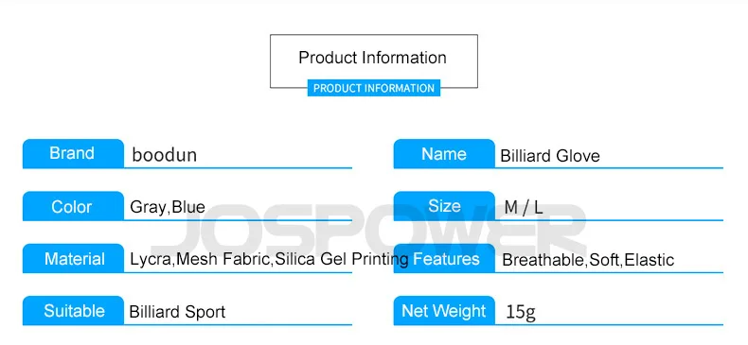Image resolution: width=748 pixels, height=345 pixels.
Task: Click the Color blue label
Action: click(73, 206)
